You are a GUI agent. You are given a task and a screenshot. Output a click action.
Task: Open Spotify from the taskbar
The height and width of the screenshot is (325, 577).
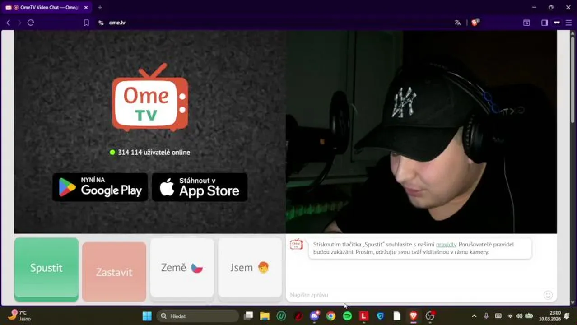347,316
